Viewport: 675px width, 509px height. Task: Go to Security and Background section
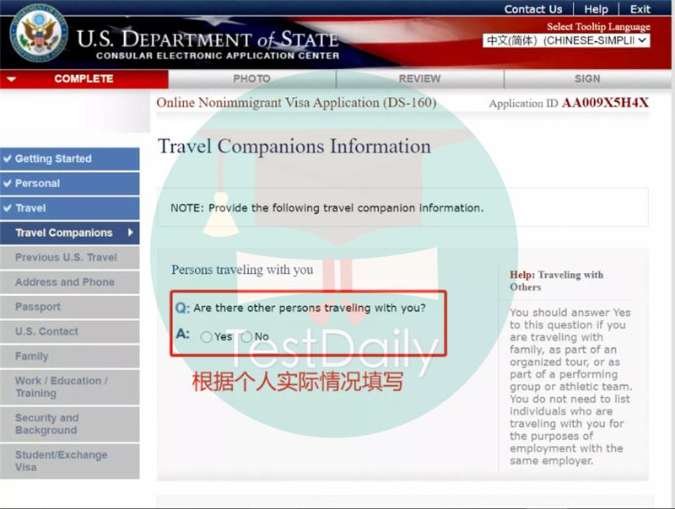tap(70, 425)
